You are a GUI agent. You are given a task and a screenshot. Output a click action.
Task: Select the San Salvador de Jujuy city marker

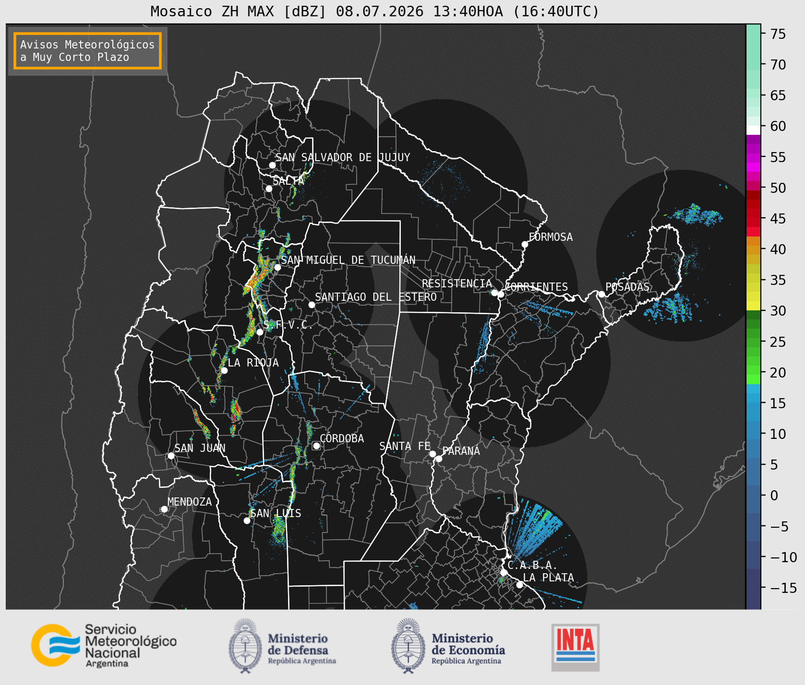click(x=272, y=165)
